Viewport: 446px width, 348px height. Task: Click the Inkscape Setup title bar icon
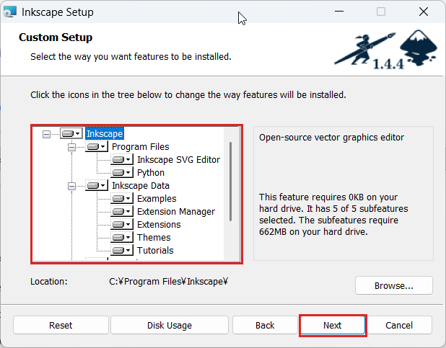coord(9,12)
